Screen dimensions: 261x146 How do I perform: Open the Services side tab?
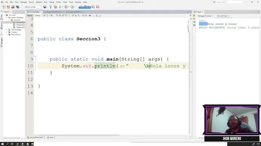pyautogui.click(x=2, y=25)
